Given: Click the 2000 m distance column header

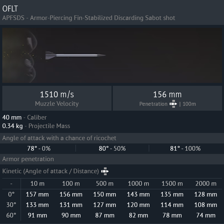Looking at the screenshot, I should tap(206, 183).
